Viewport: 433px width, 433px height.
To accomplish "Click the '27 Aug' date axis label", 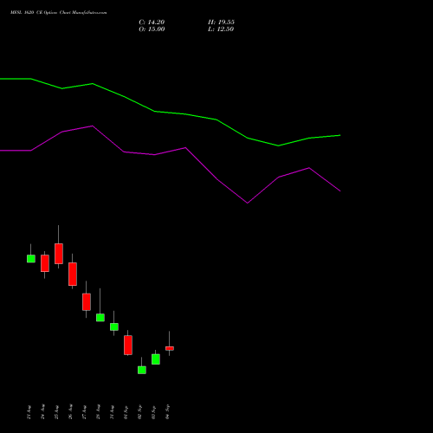I will tap(84, 412).
